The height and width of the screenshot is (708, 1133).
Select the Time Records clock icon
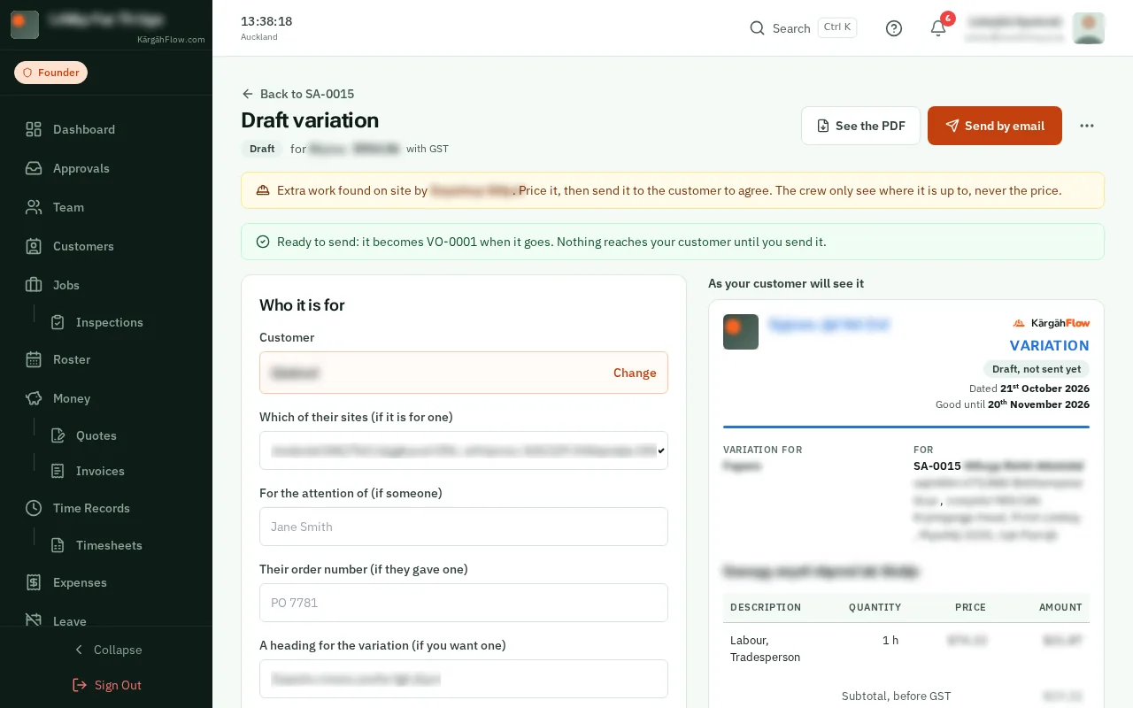point(34,508)
